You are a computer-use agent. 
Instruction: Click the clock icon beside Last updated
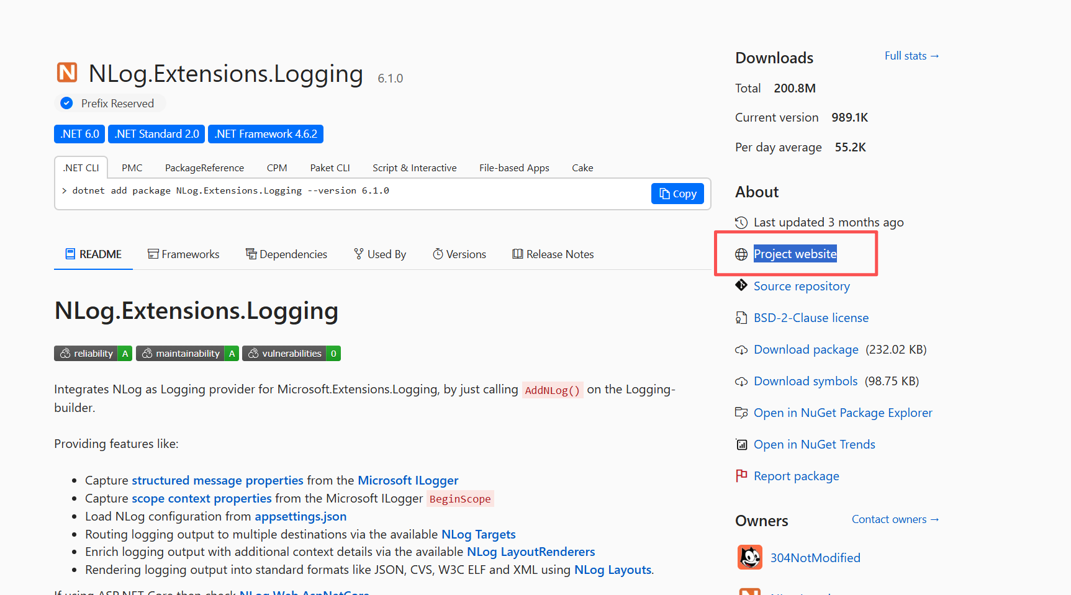pyautogui.click(x=741, y=222)
